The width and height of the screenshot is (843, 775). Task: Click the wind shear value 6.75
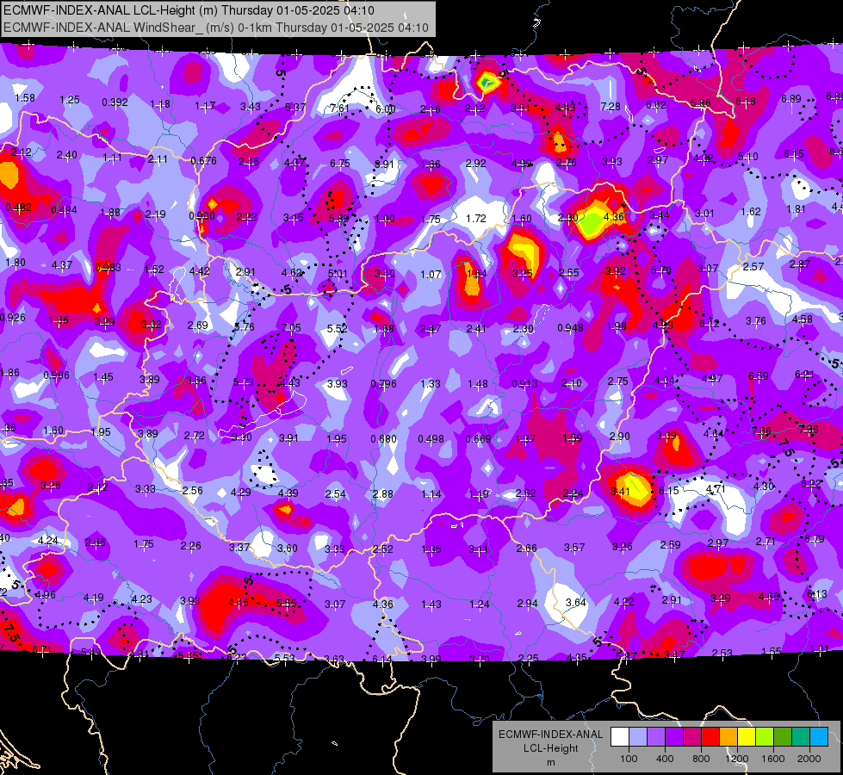click(x=340, y=164)
